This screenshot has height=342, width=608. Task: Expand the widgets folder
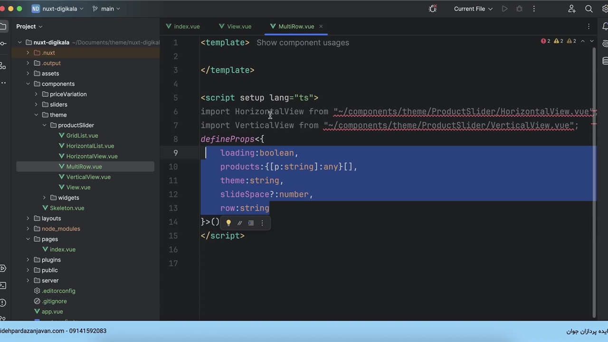click(44, 198)
